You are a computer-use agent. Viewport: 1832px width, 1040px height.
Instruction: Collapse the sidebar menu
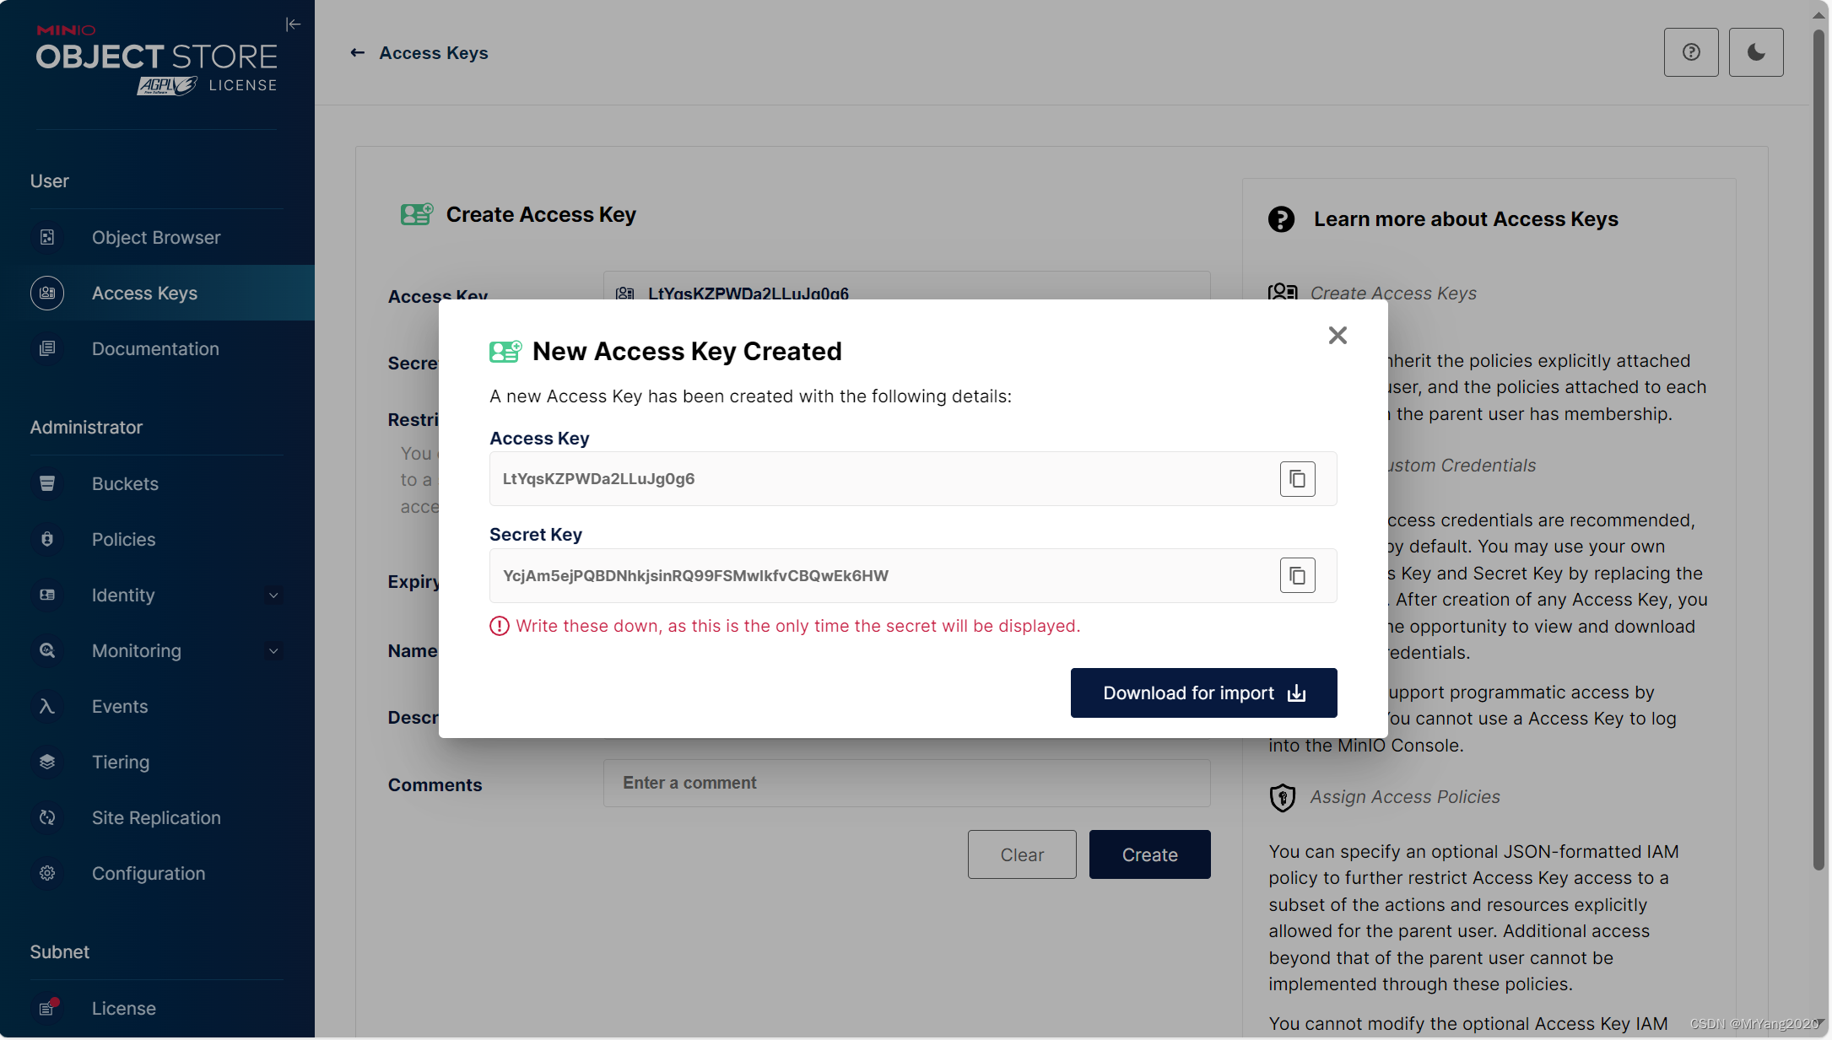point(293,24)
